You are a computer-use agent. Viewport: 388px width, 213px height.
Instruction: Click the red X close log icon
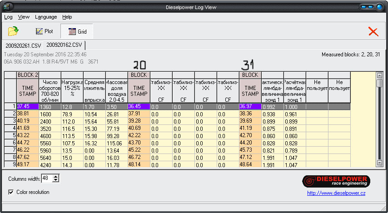(x=373, y=31)
